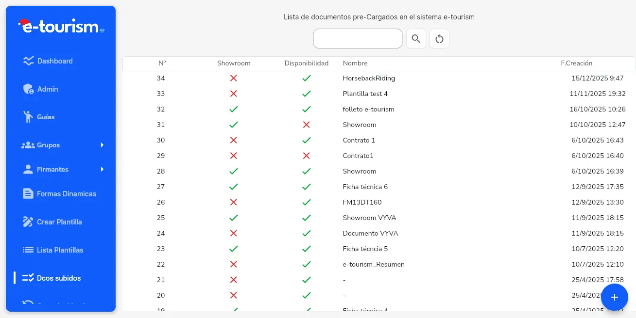Toggle the Showroom status for HorsebackRiding
The image size is (636, 318).
[233, 78]
